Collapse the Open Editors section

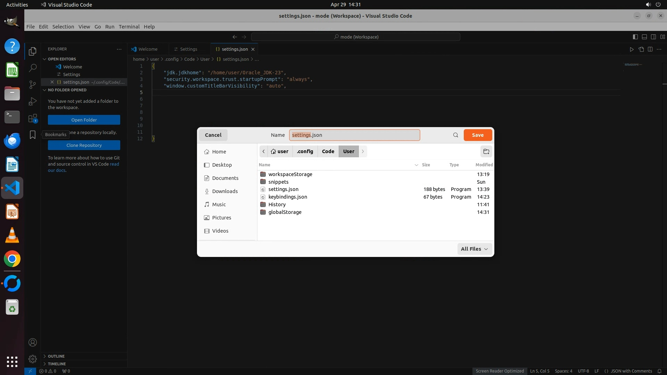62,59
